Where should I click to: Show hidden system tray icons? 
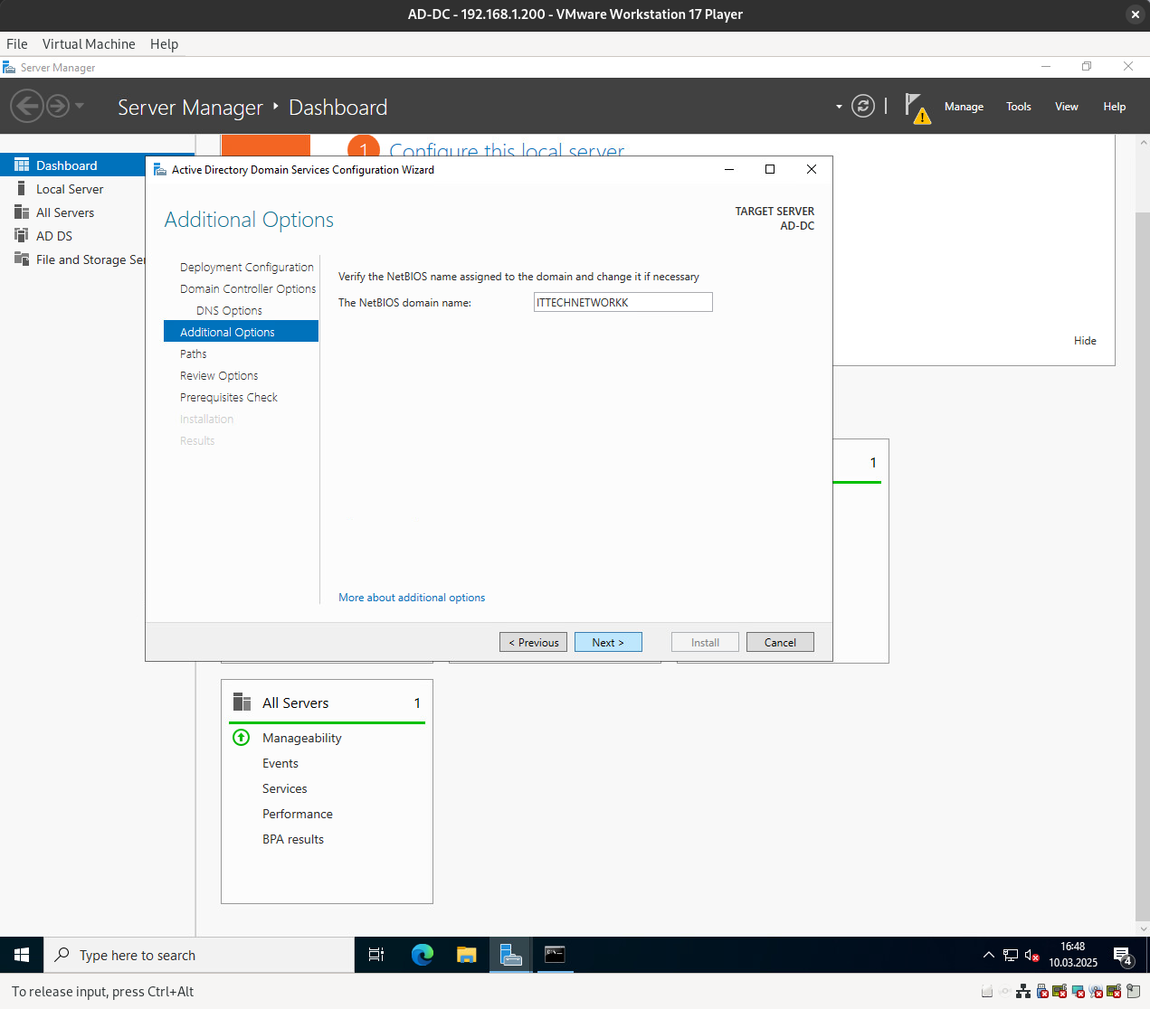pos(988,955)
